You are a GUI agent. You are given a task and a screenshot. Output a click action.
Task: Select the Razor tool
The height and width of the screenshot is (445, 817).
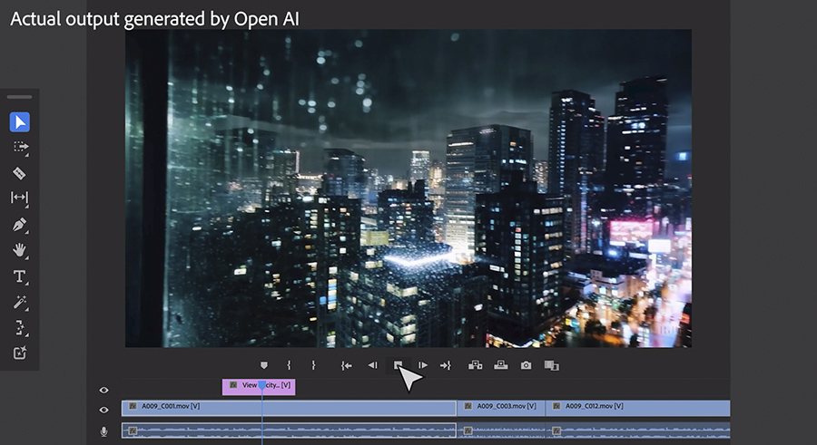coord(19,173)
